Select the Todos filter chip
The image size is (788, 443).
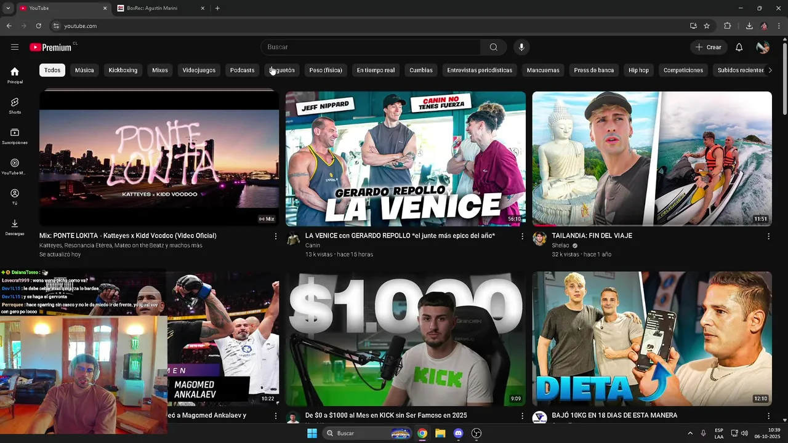52,70
